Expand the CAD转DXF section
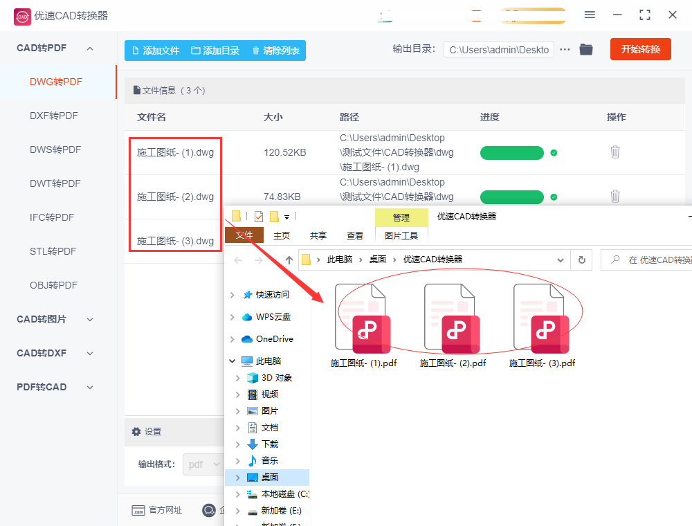The image size is (692, 526). (90, 354)
